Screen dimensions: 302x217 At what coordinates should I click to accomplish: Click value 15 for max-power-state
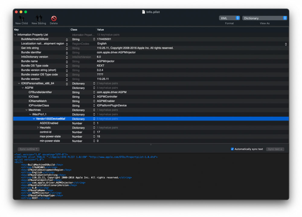click(98, 137)
